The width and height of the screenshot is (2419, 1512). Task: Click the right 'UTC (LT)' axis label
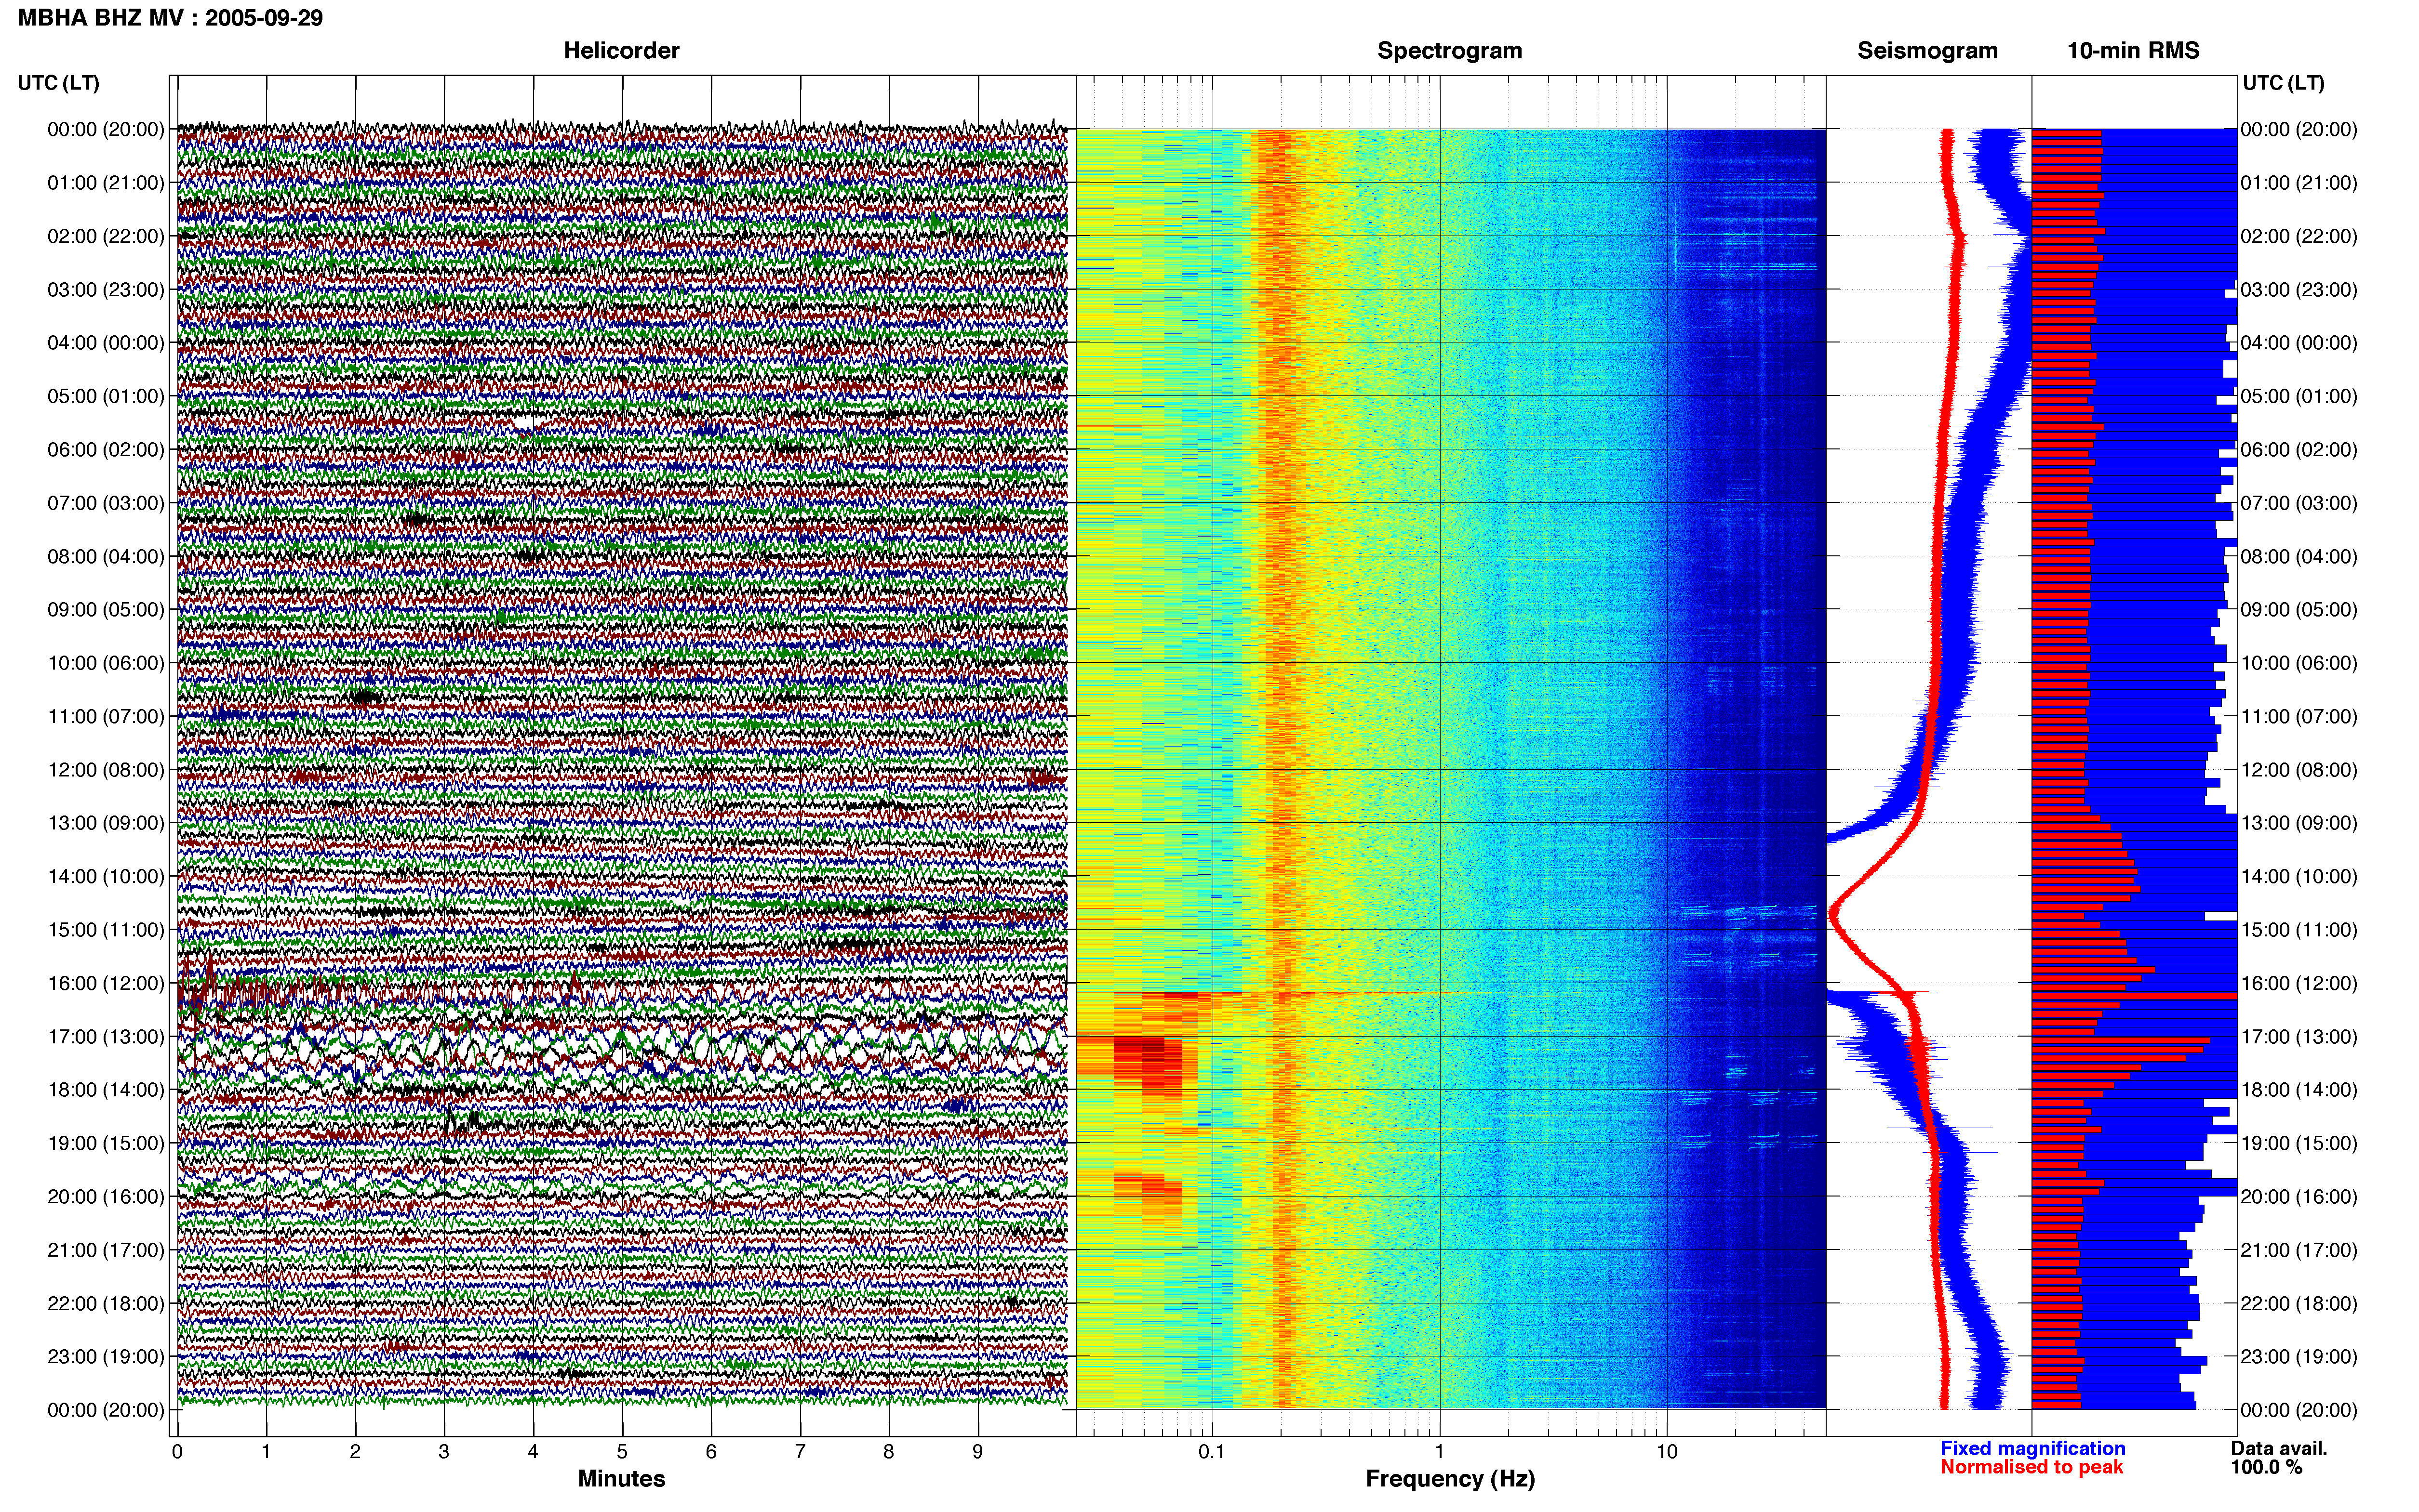[2283, 83]
